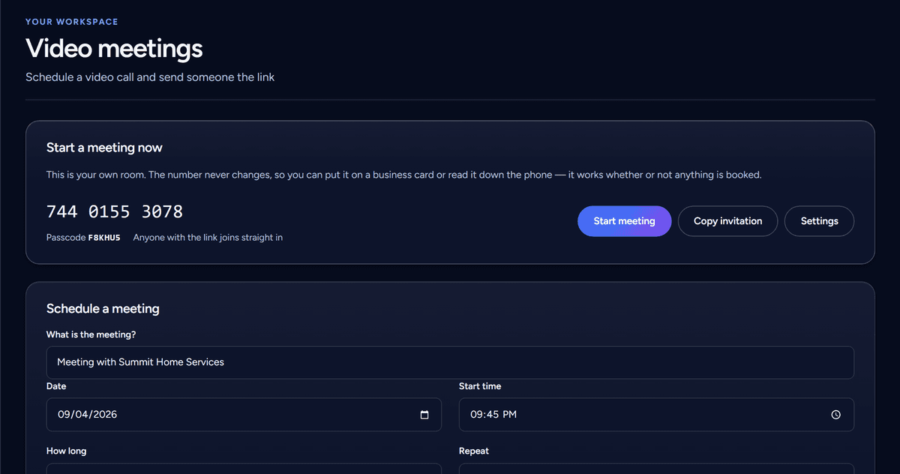The image size is (900, 474).
Task: Open the start time clock icon
Action: coord(836,415)
